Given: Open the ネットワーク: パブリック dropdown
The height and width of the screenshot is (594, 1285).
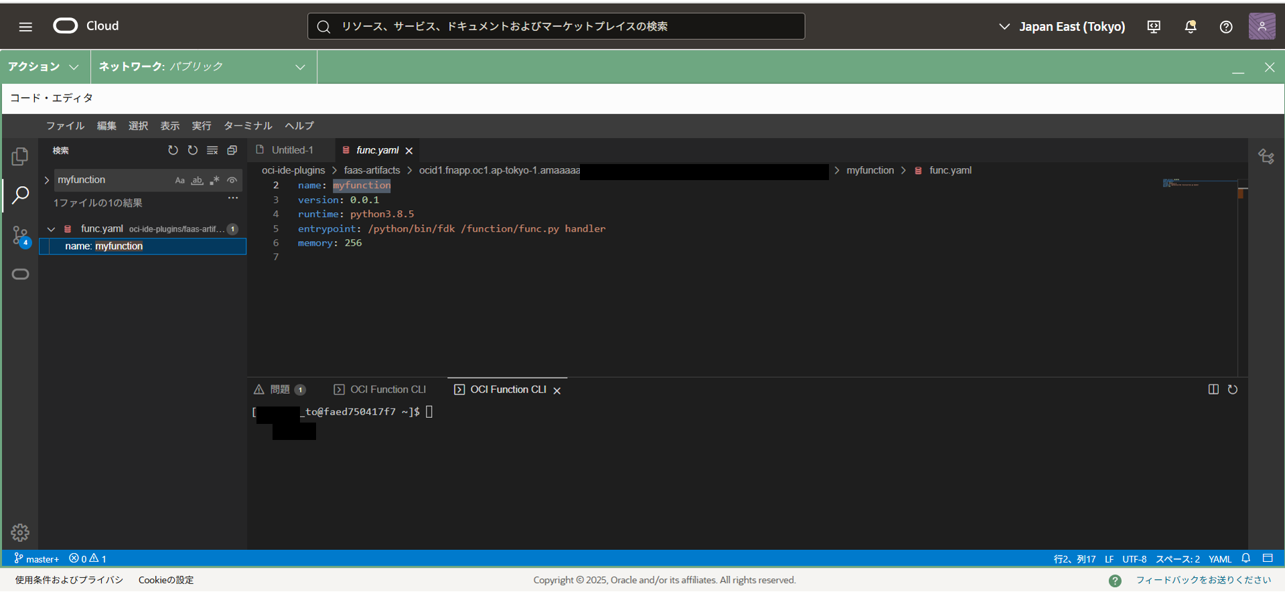Looking at the screenshot, I should click(203, 67).
